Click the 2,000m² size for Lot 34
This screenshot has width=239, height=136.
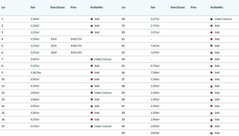point(155,126)
